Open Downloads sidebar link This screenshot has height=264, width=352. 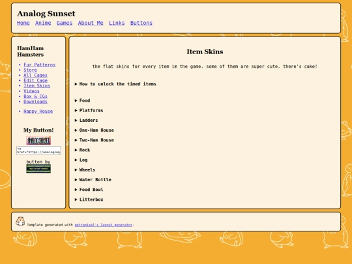35,102
